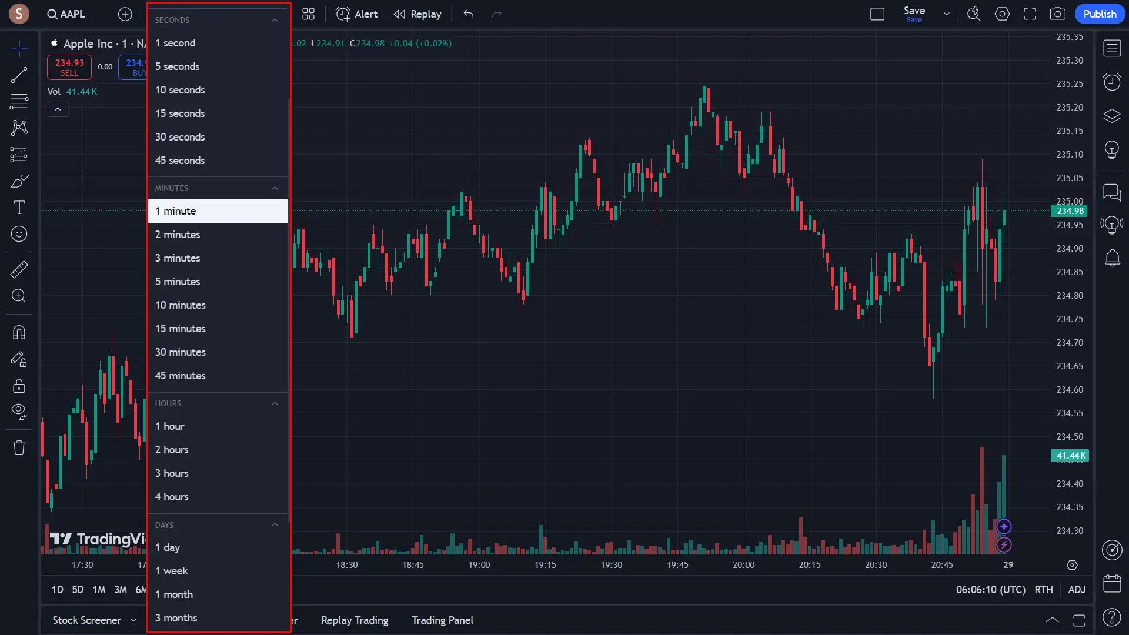Viewport: 1129px width, 635px height.
Task: Collapse the indicator legend chevron
Action: [58, 109]
